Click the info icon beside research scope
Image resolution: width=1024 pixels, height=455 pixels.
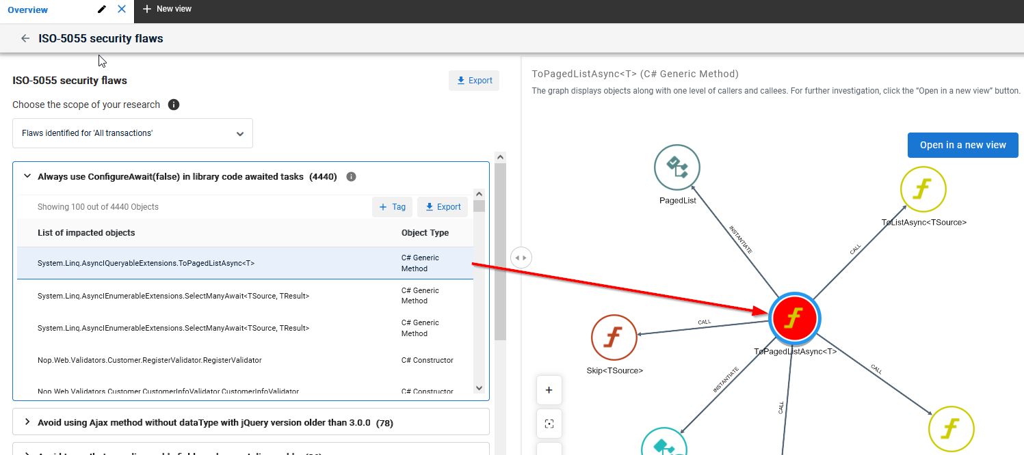(174, 105)
